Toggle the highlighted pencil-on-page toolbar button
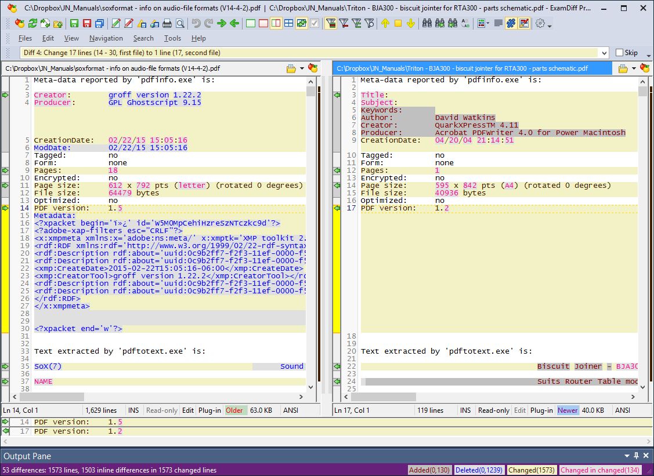Image resolution: width=654 pixels, height=476 pixels. 524,23
